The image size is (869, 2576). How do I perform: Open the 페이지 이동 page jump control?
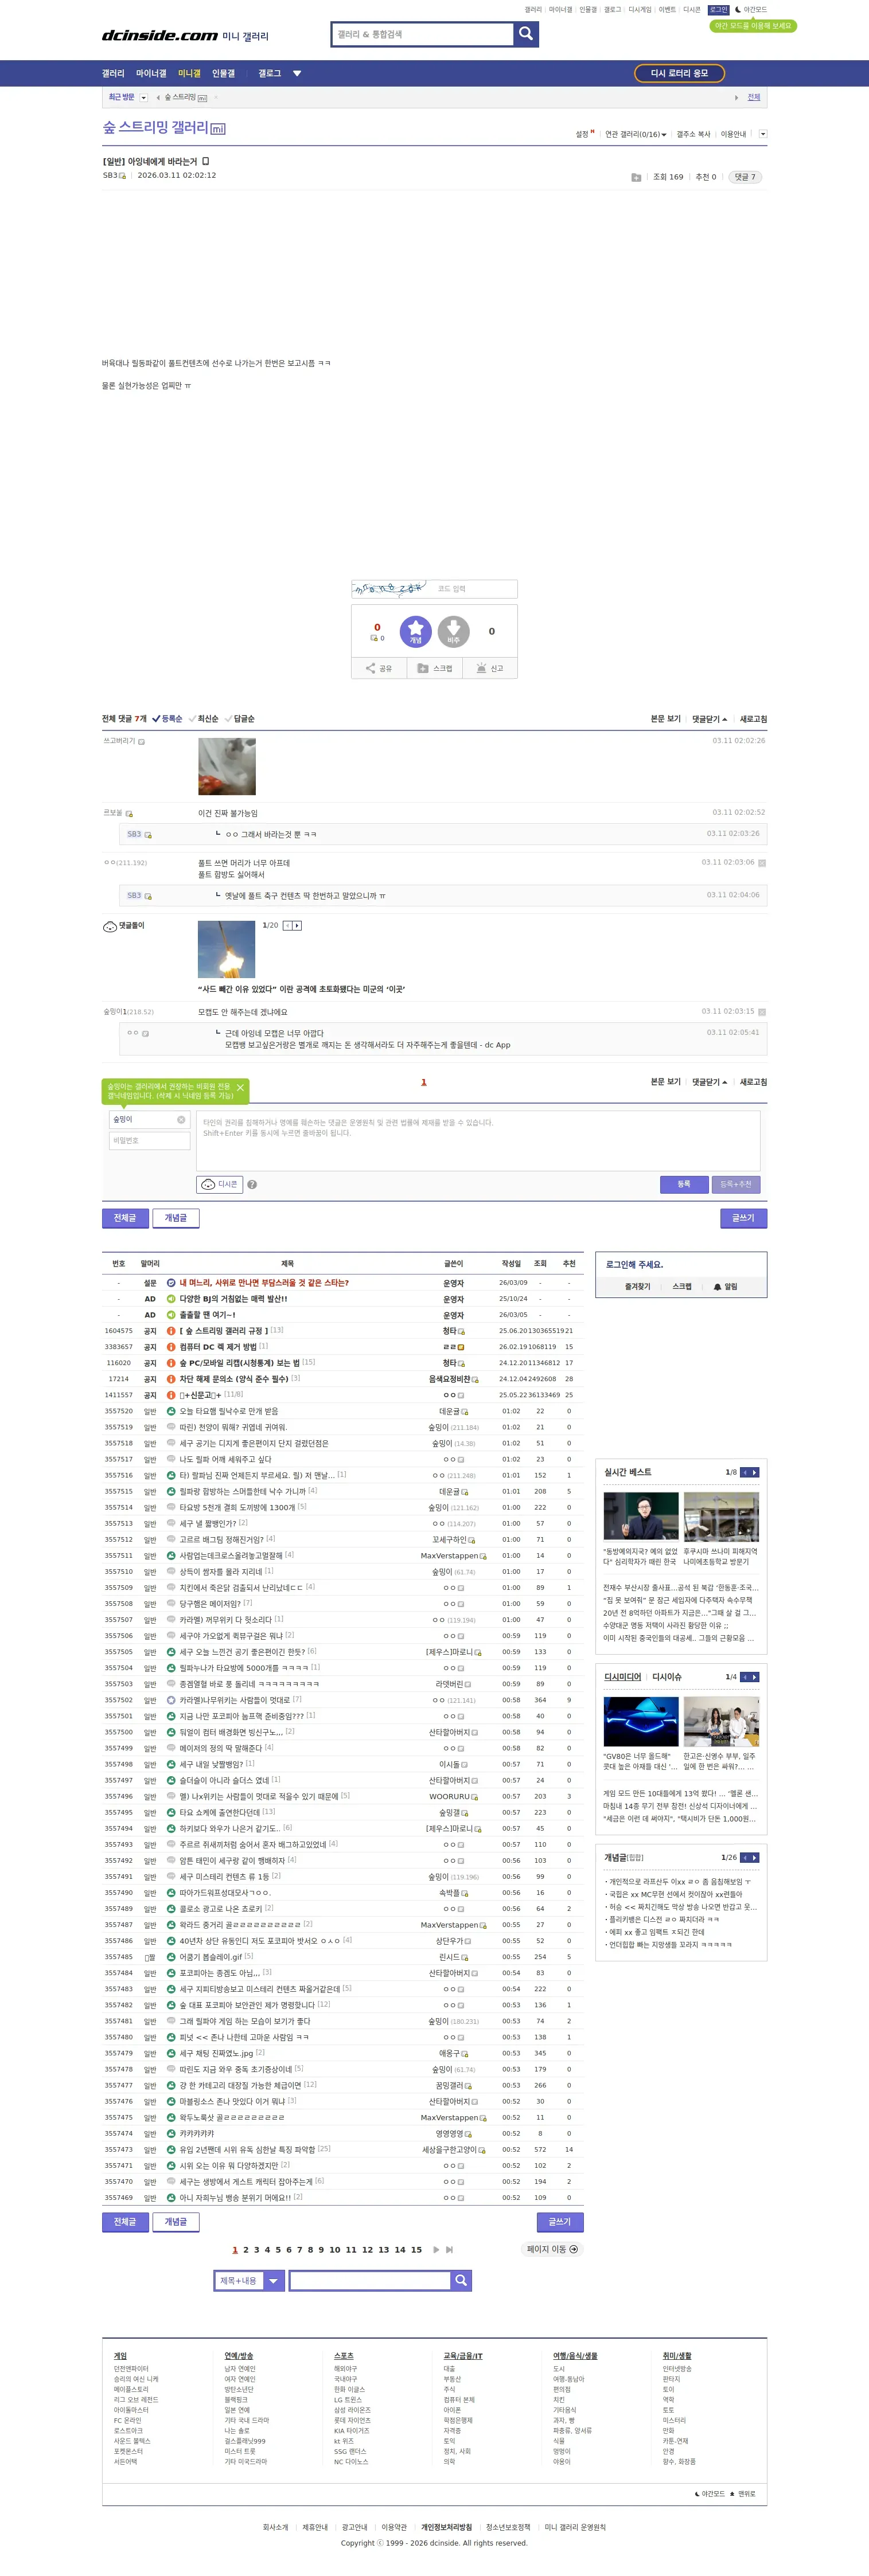[553, 2249]
